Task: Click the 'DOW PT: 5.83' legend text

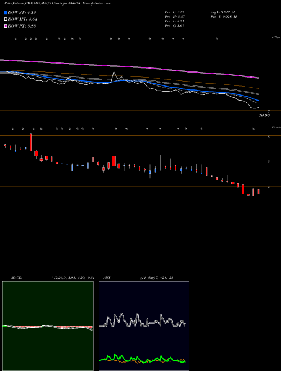Action: pyautogui.click(x=22, y=26)
